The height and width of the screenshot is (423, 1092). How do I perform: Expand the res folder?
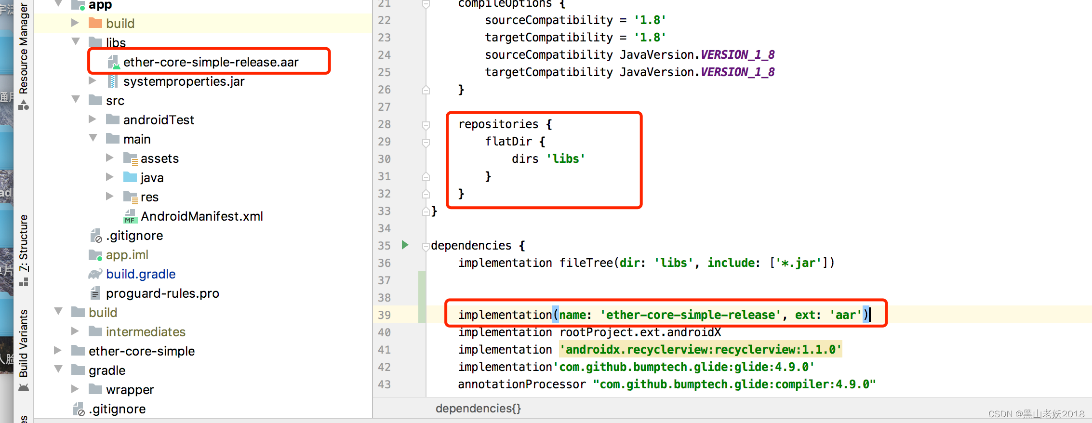[110, 197]
